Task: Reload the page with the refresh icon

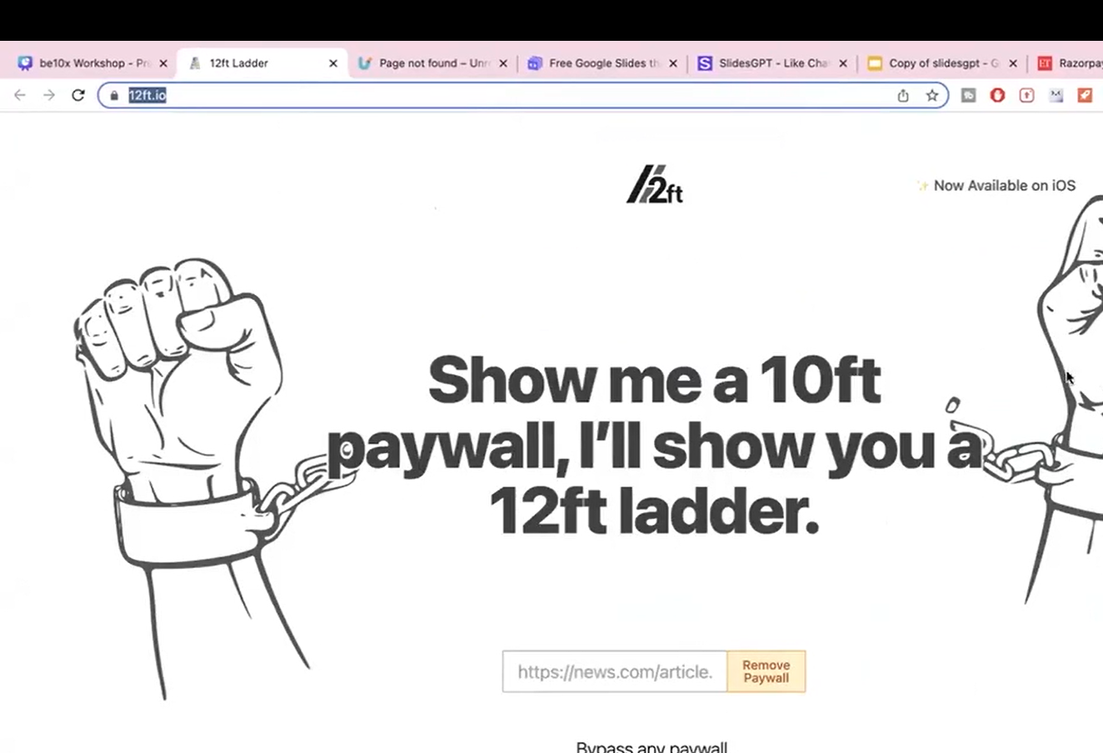Action: pyautogui.click(x=78, y=95)
